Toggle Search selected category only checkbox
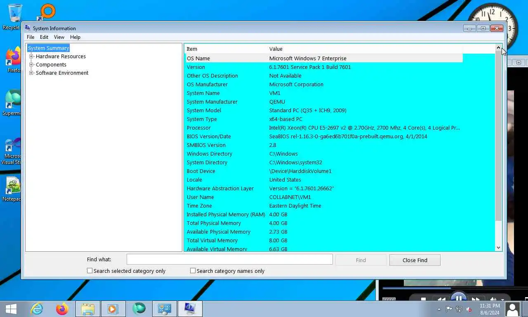Screen dimensions: 528x317 [90, 271]
